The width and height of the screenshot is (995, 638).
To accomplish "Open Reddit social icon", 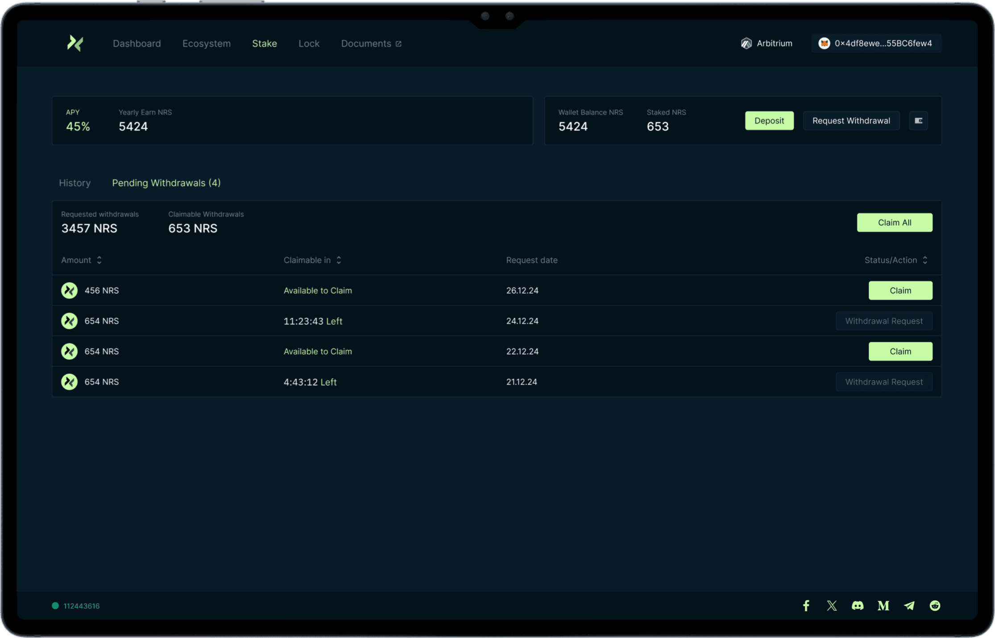I will [x=935, y=605].
